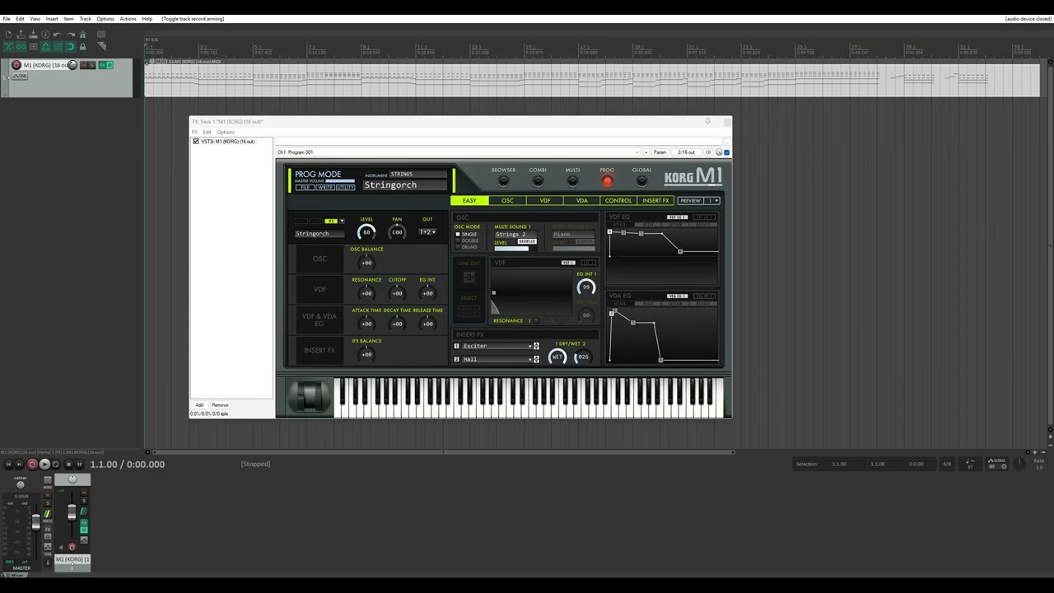
Task: Open trim envelope button on M1 track
Action: (20, 76)
